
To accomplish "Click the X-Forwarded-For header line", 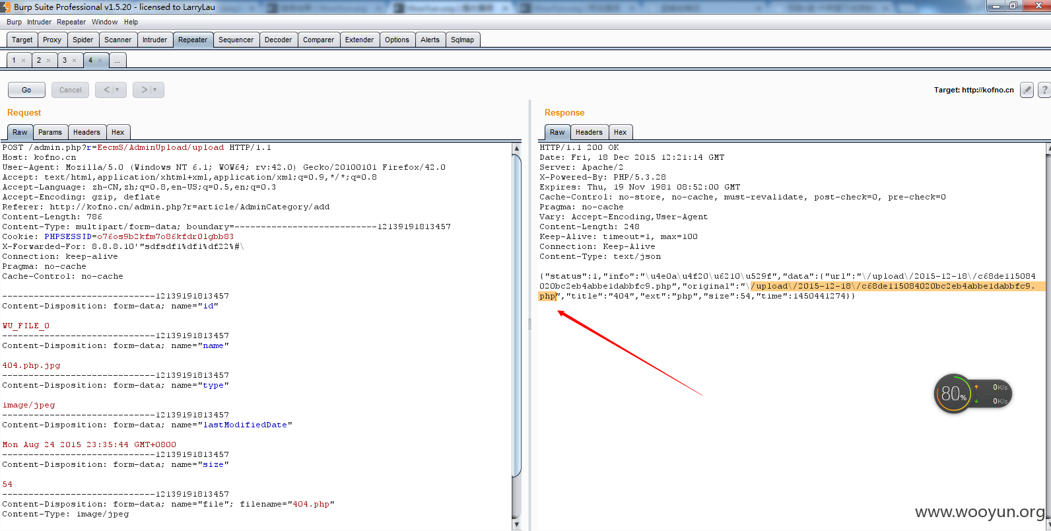I will point(123,246).
